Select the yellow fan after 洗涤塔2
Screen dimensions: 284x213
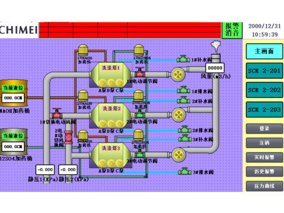[179, 115]
